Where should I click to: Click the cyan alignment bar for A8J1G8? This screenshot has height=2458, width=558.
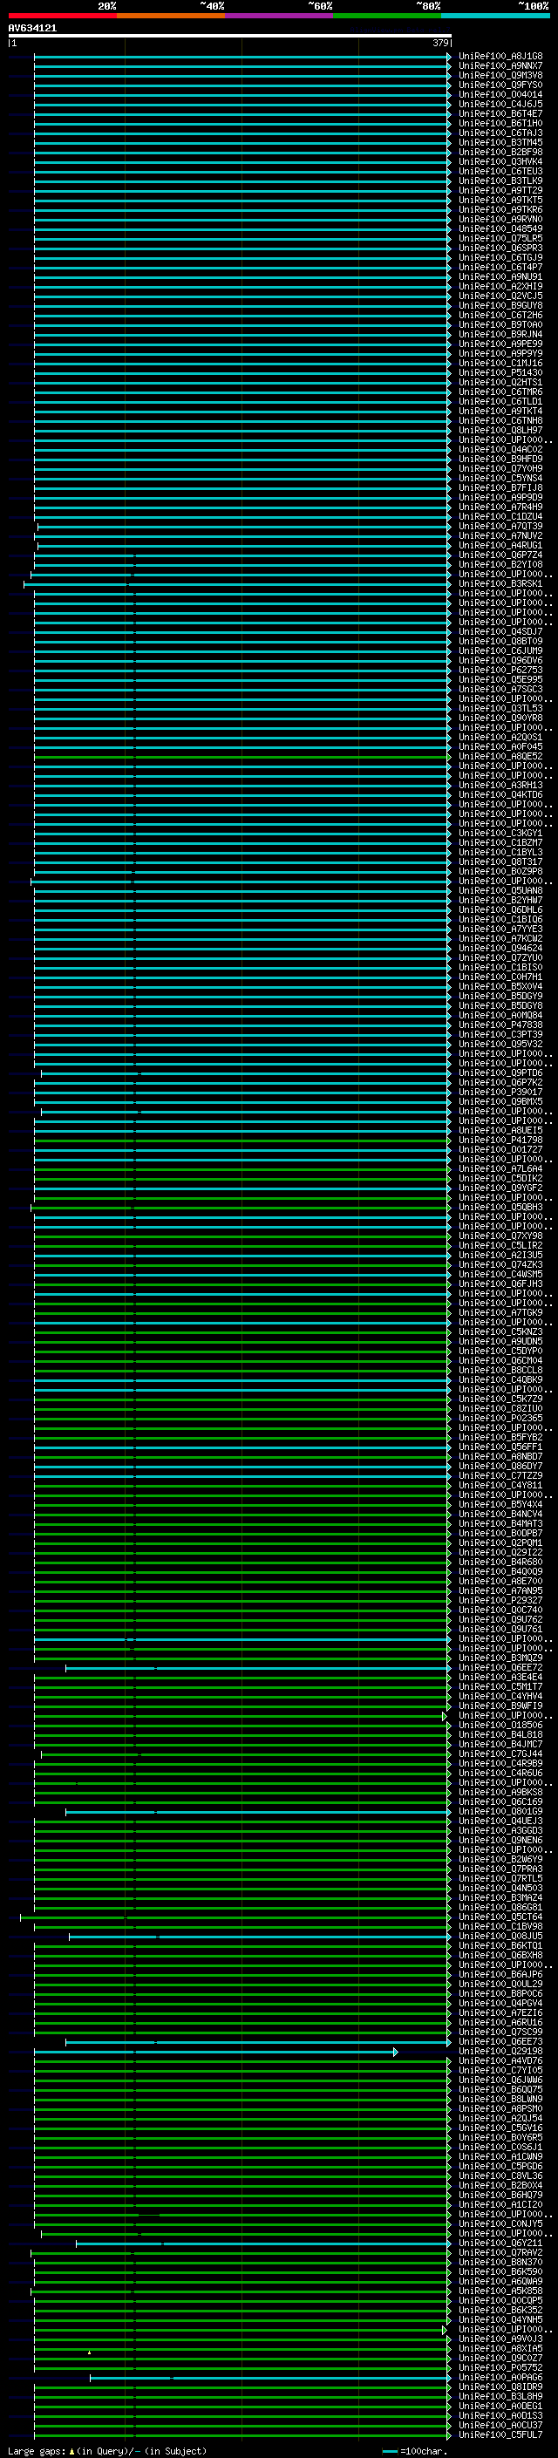click(242, 57)
